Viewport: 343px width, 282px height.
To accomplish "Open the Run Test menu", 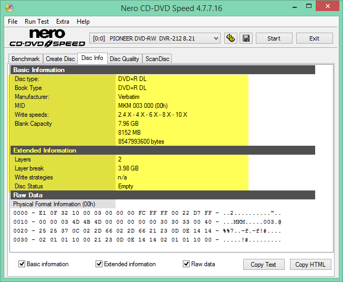I will pyautogui.click(x=37, y=22).
